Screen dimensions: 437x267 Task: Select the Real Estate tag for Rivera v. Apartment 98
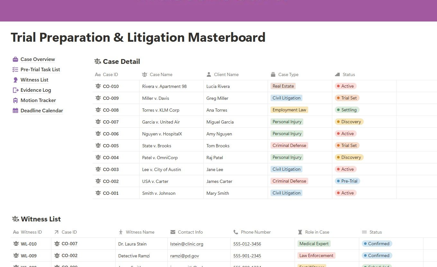[283, 86]
